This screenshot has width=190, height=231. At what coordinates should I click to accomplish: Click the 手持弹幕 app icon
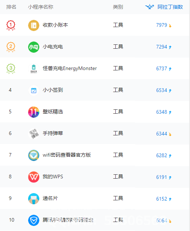pos(34,134)
